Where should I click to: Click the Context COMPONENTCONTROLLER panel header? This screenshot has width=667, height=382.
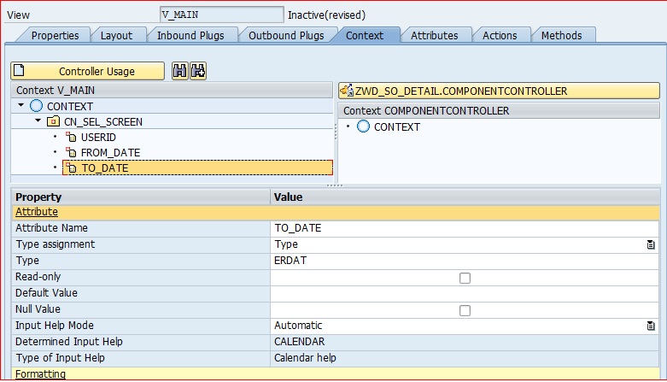tap(499, 111)
